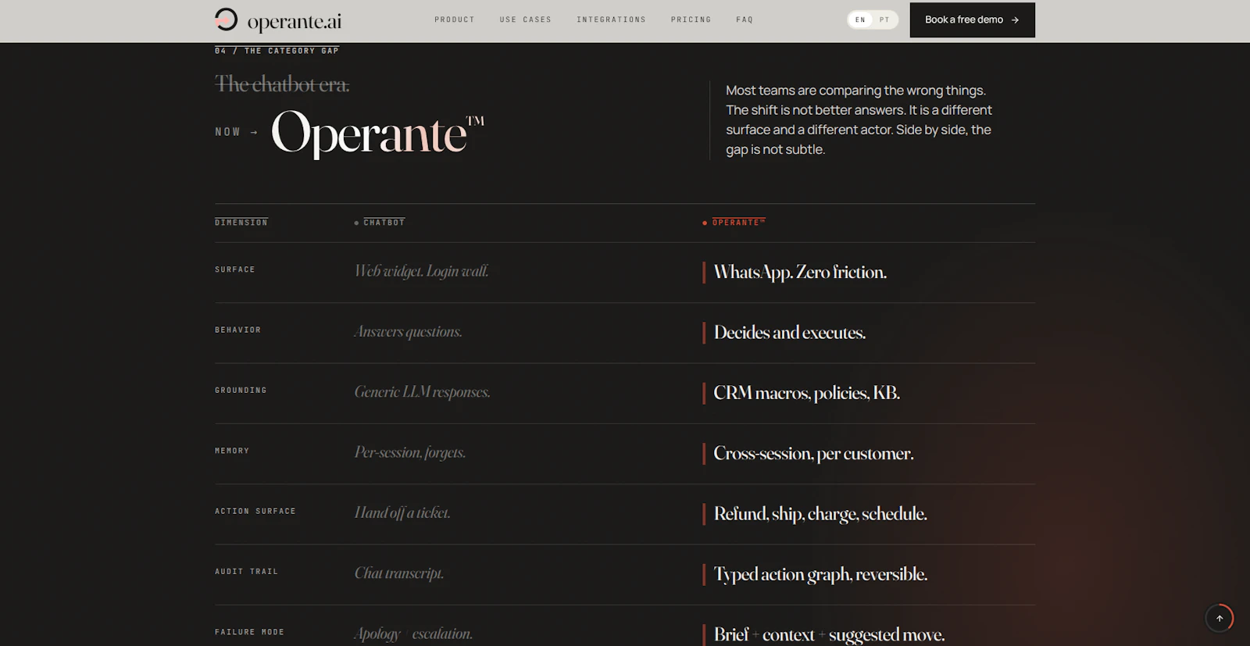Image resolution: width=1250 pixels, height=646 pixels.
Task: Open the FAQ nav link
Action: pos(745,20)
